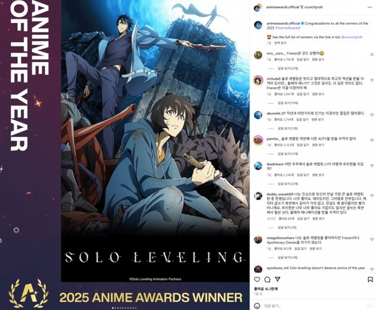Viewport: 376px width, 310px height.
Task: Like the post with heart icon
Action: point(257,280)
